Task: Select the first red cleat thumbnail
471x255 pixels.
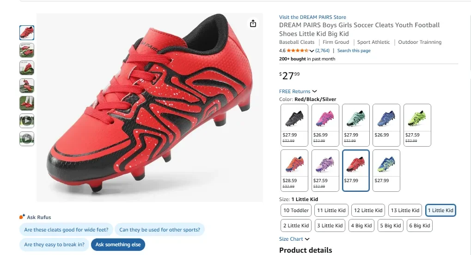Action: (x=27, y=33)
